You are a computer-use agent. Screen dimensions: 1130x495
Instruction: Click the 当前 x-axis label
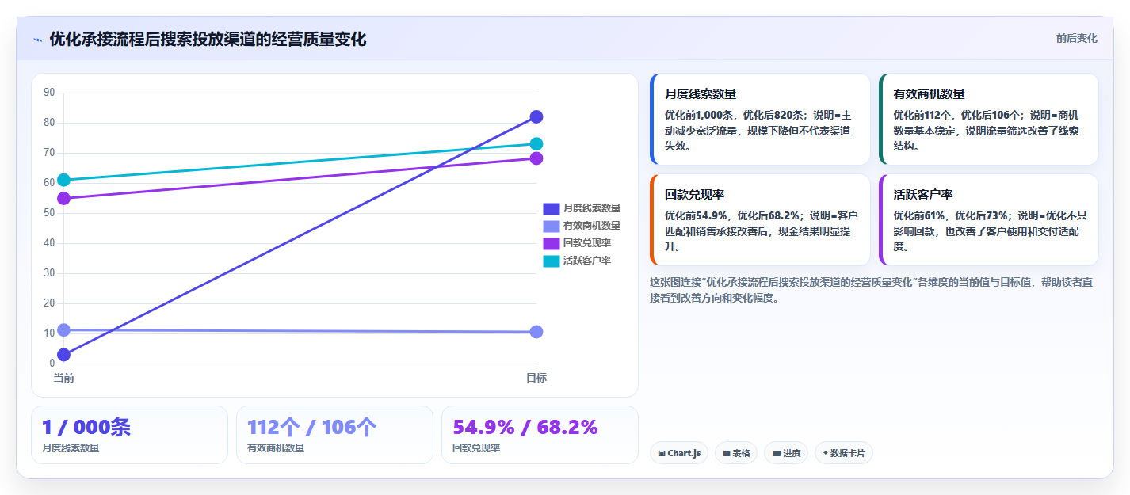point(63,378)
